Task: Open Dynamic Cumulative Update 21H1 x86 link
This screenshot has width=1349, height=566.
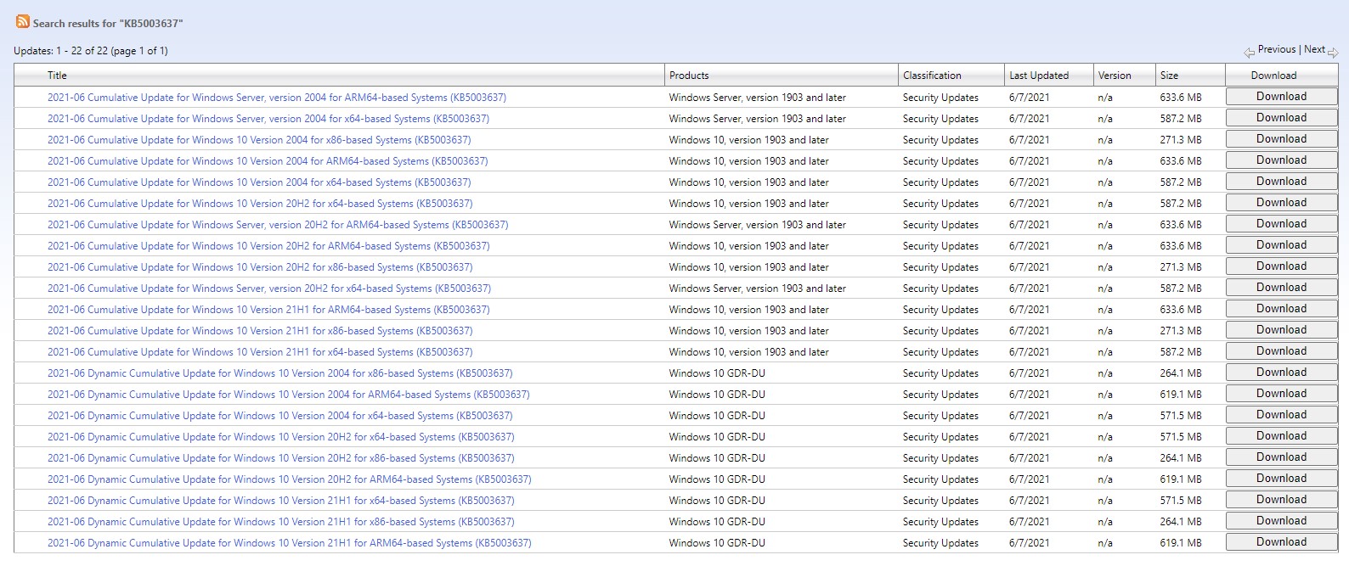Action: (x=281, y=522)
